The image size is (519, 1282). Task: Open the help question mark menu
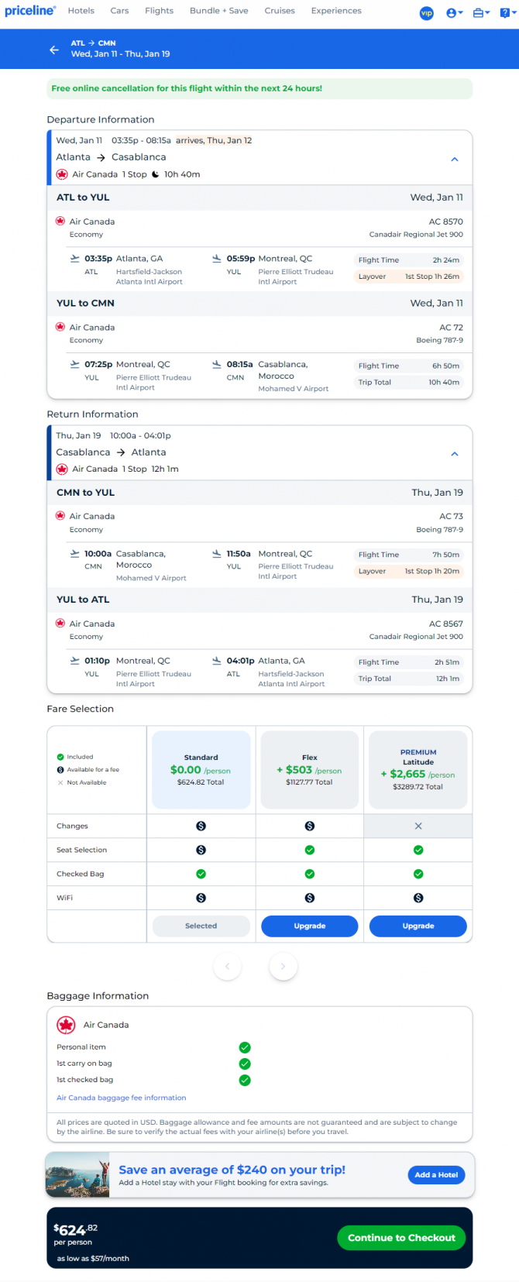507,13
